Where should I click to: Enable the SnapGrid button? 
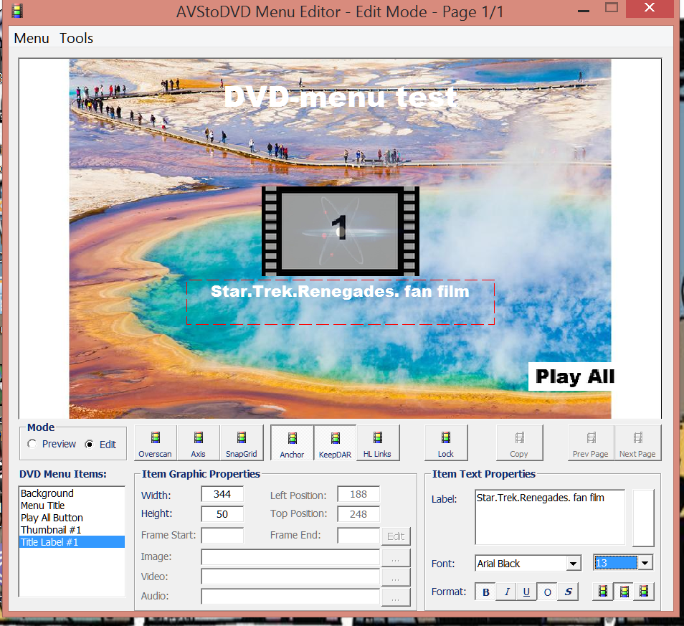pos(241,442)
